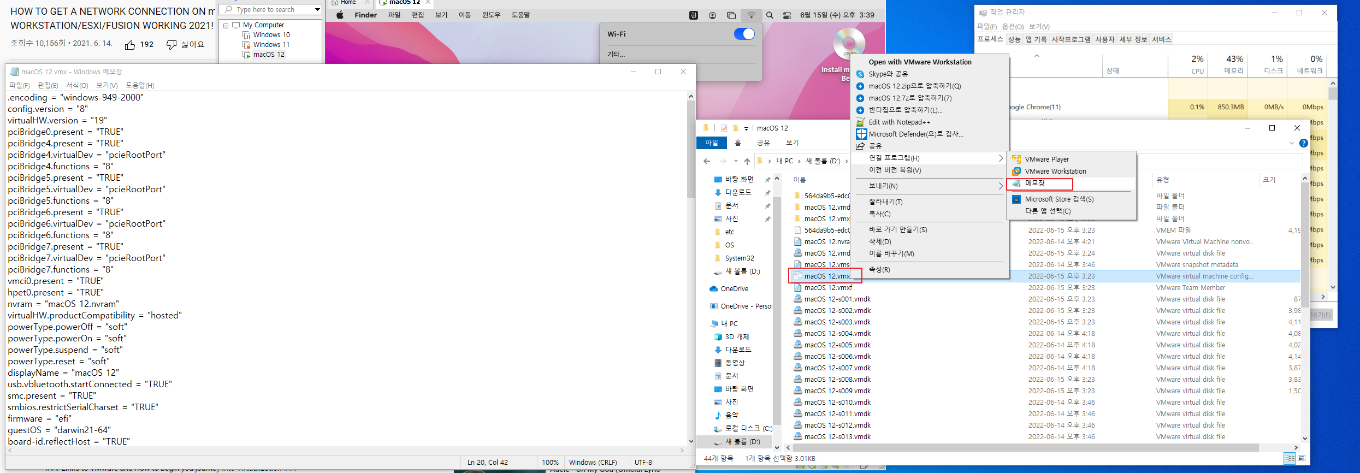Open recent locations dropdown in Explorer navigation

(736, 161)
